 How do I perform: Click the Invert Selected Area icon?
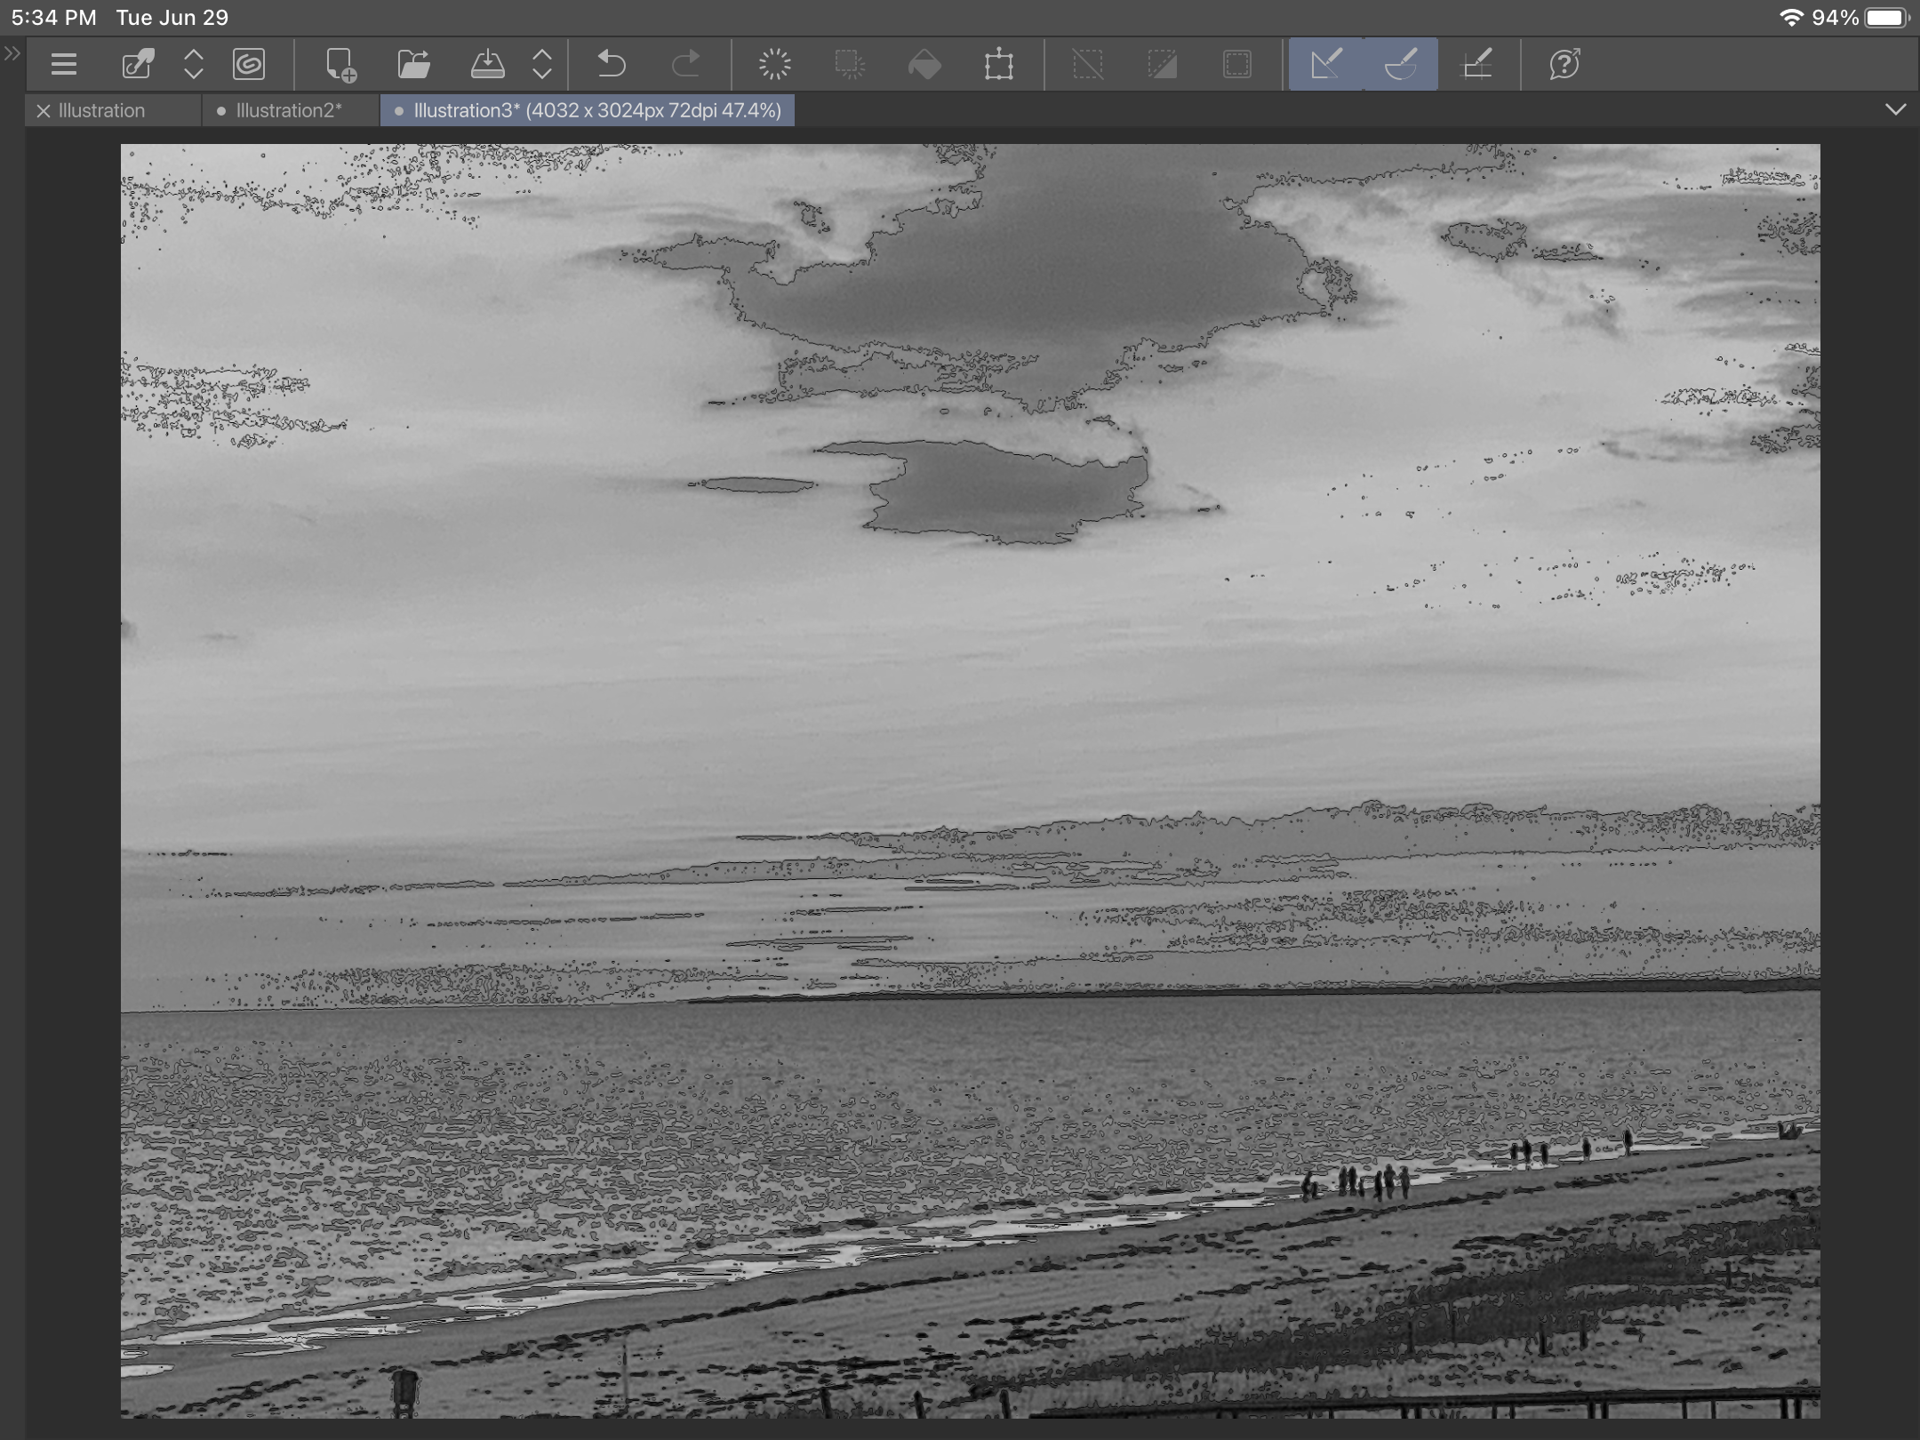coord(1163,64)
